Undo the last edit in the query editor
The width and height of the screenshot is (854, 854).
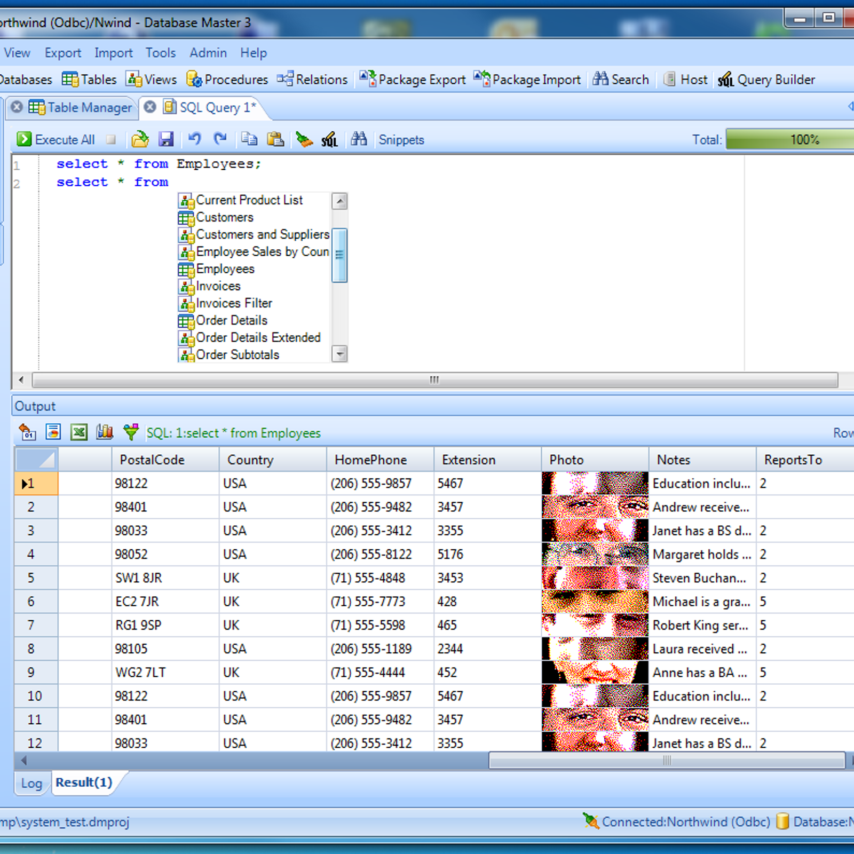195,139
